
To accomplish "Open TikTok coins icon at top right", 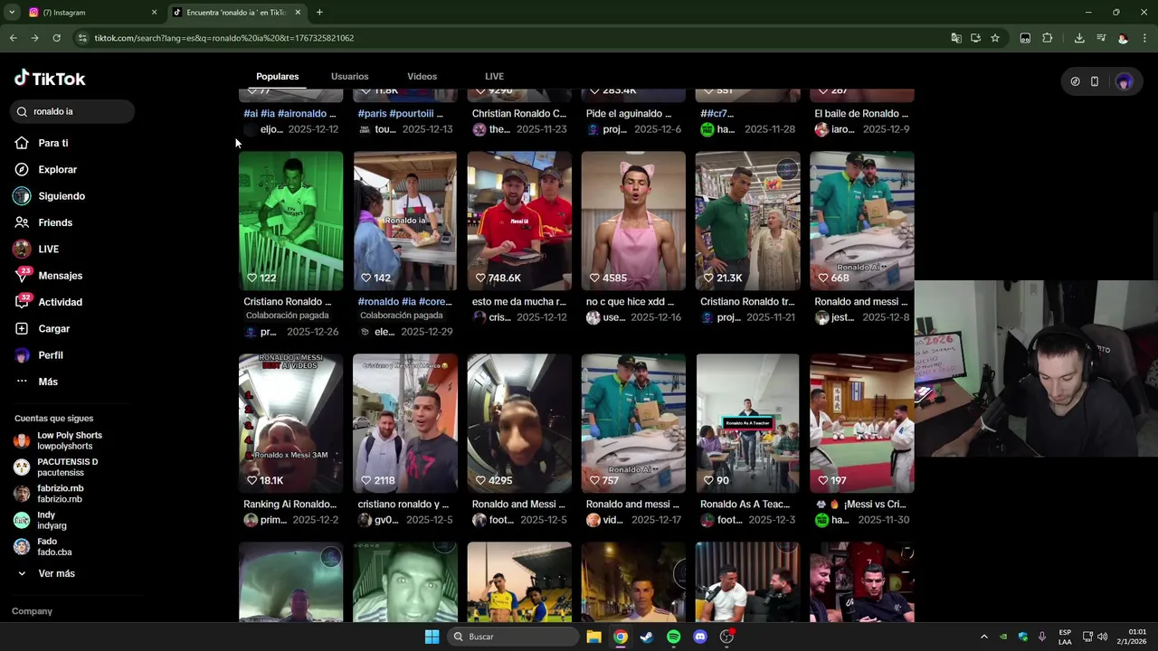I will [1075, 81].
